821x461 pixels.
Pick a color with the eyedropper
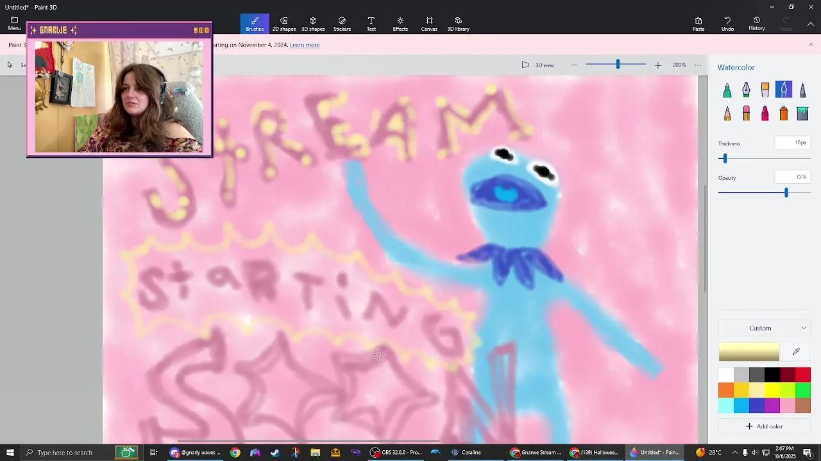pos(796,352)
